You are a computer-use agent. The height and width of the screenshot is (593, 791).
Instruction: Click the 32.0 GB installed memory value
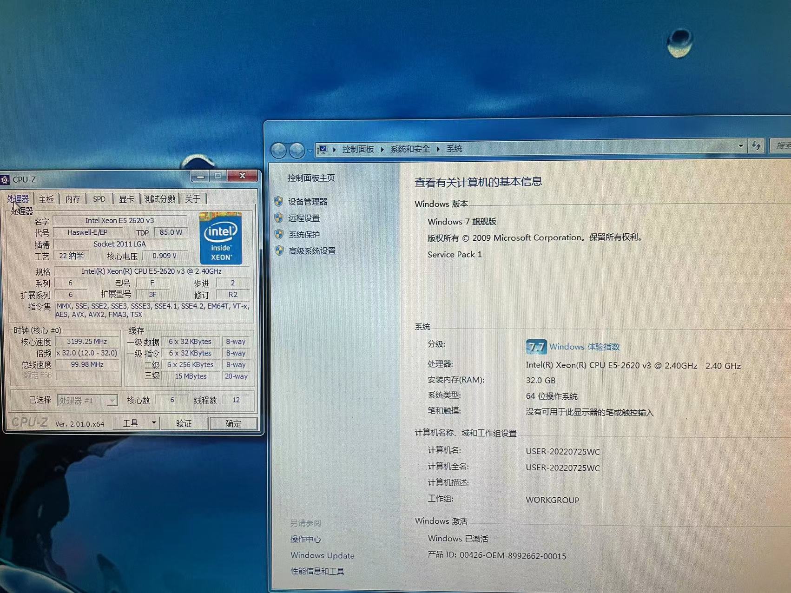point(541,380)
